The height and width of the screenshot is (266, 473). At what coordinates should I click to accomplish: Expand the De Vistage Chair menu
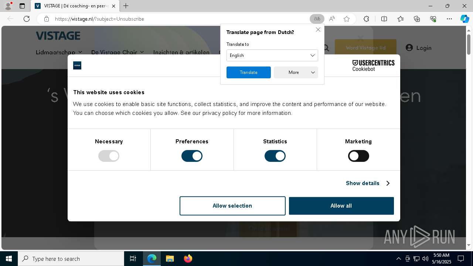pos(118,52)
